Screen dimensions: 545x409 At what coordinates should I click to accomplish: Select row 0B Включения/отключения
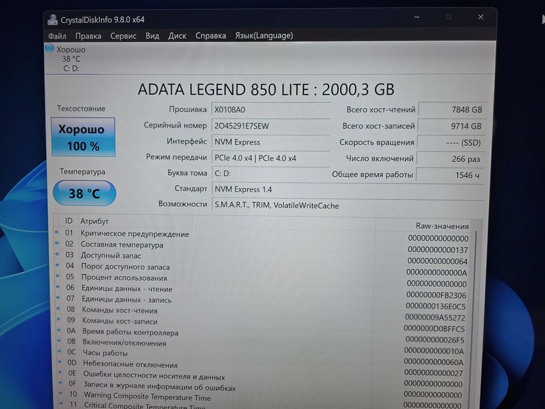[262, 346]
